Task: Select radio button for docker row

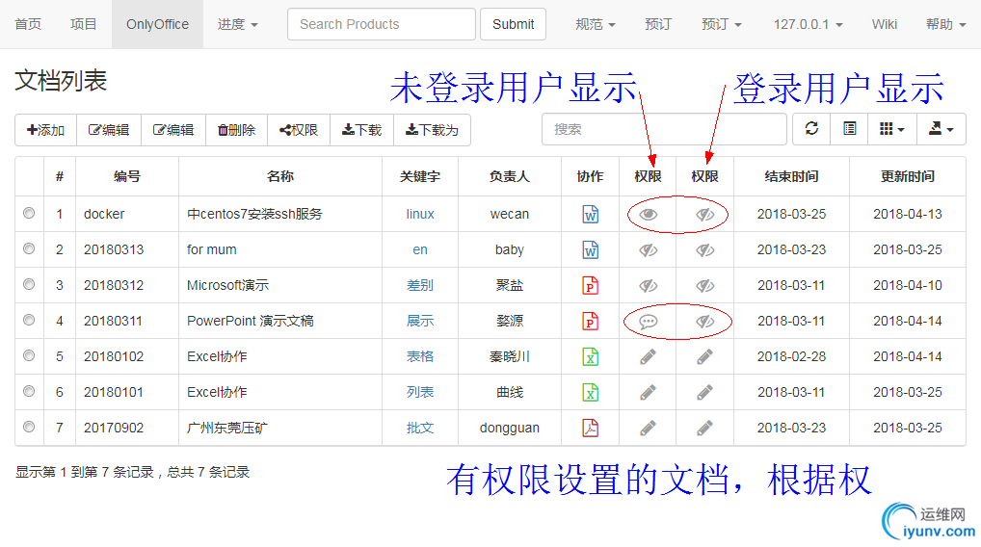Action: [x=29, y=213]
